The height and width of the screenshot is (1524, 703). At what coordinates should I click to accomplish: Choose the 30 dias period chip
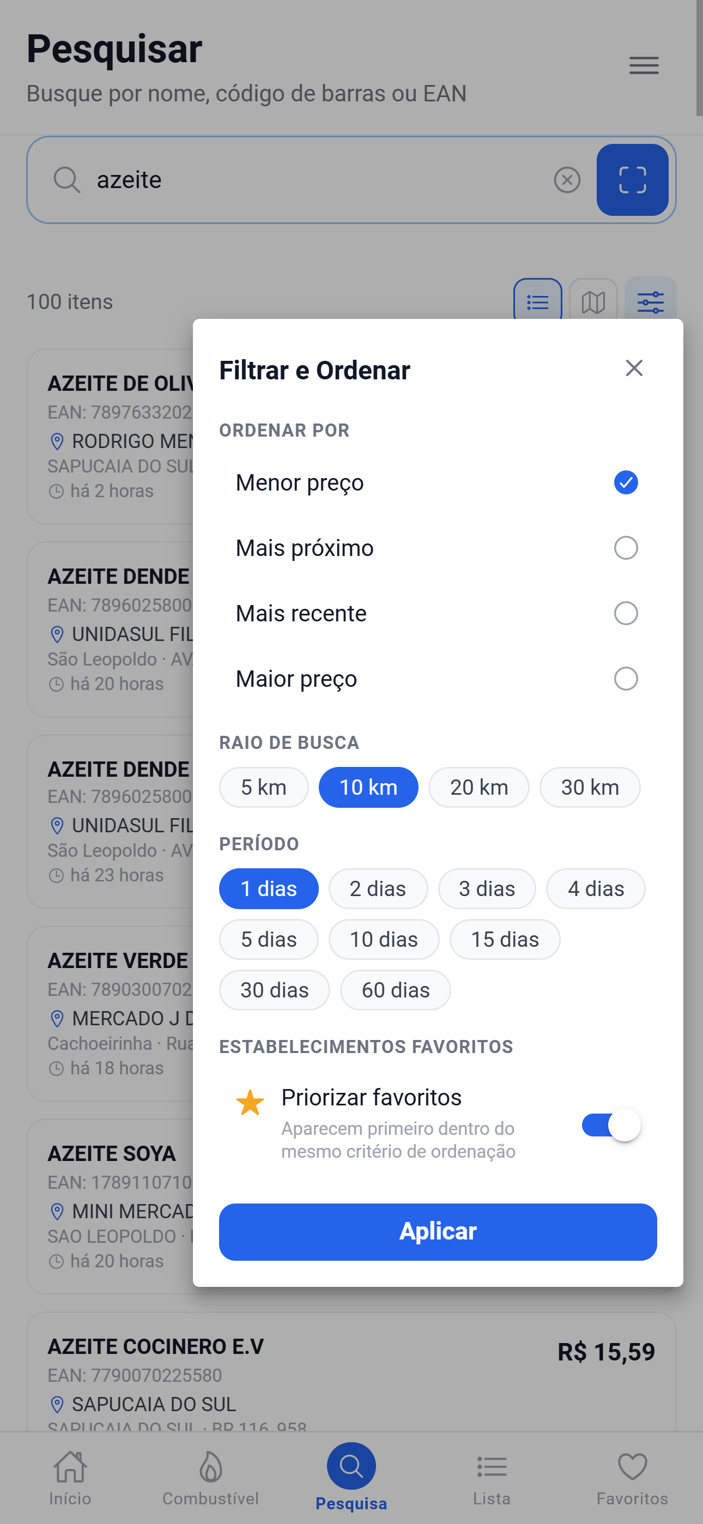(275, 990)
